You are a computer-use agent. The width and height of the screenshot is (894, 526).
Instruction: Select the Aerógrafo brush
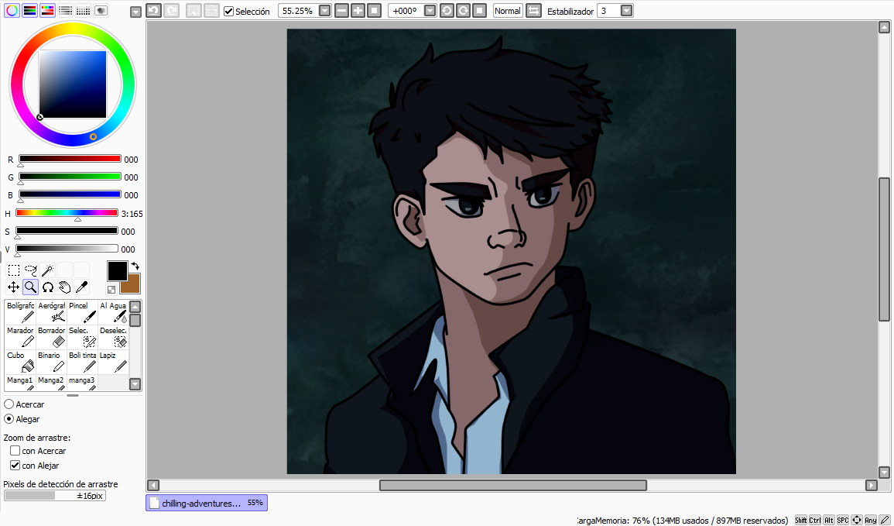click(51, 312)
